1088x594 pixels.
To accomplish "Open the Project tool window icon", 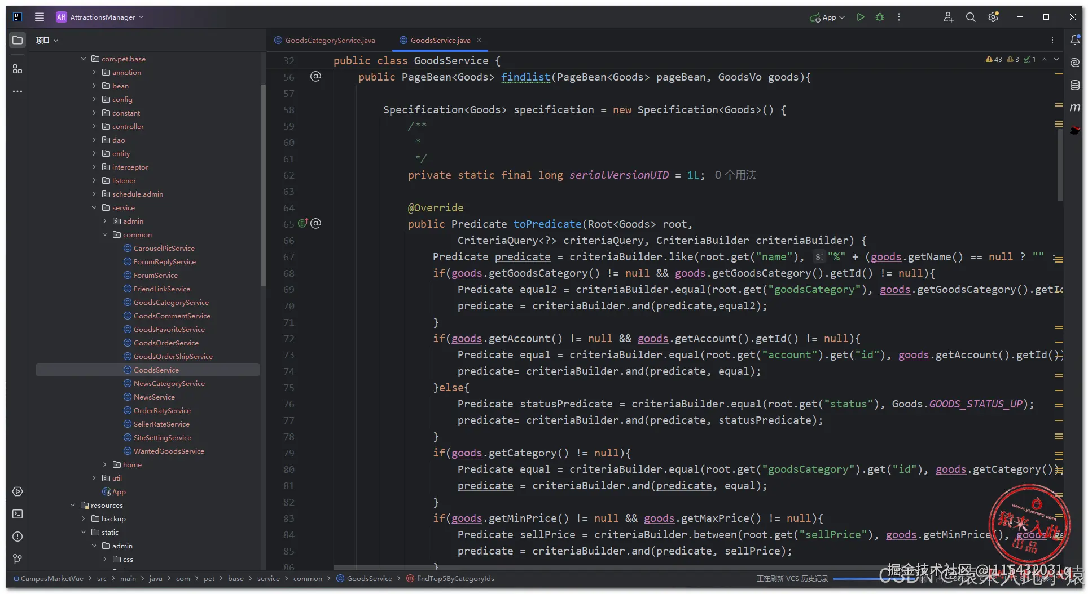I will pyautogui.click(x=17, y=41).
